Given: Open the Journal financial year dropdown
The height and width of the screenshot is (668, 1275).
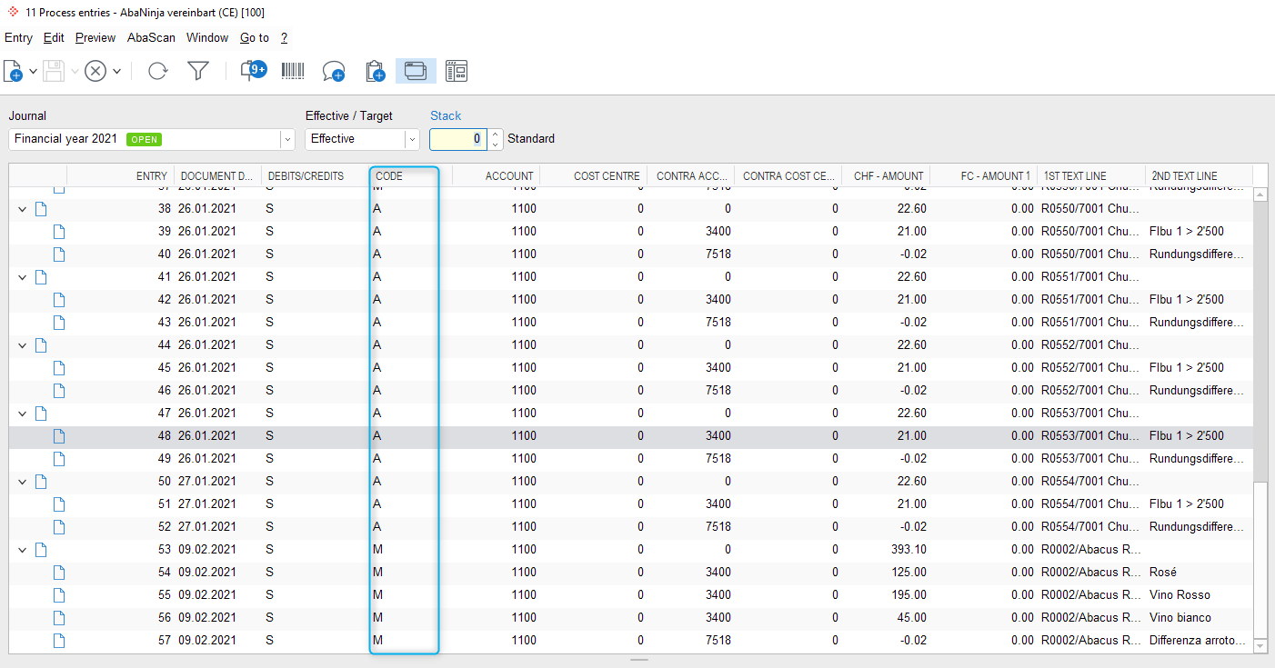Looking at the screenshot, I should [x=287, y=139].
